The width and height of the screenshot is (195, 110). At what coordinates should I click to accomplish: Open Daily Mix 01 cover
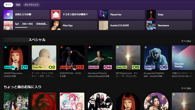pyautogui.click(x=16, y=58)
